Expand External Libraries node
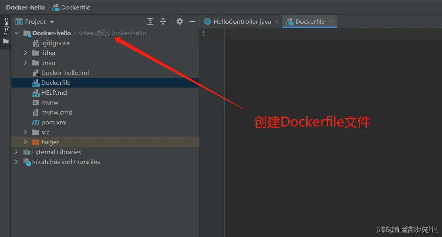 coord(16,152)
